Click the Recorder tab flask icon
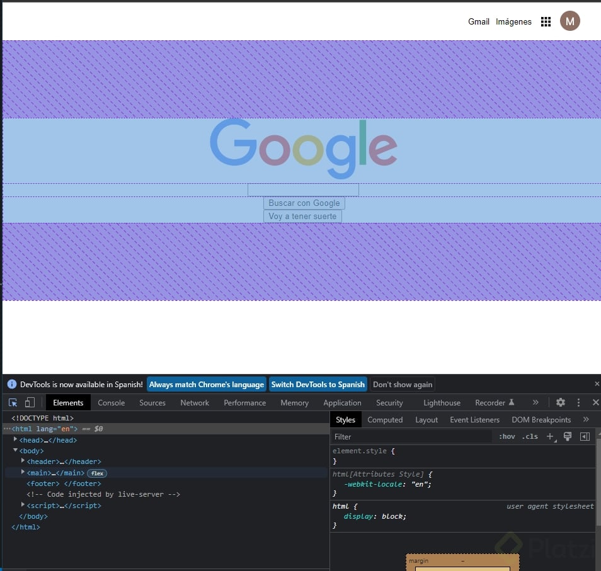This screenshot has height=571, width=601. (x=512, y=402)
